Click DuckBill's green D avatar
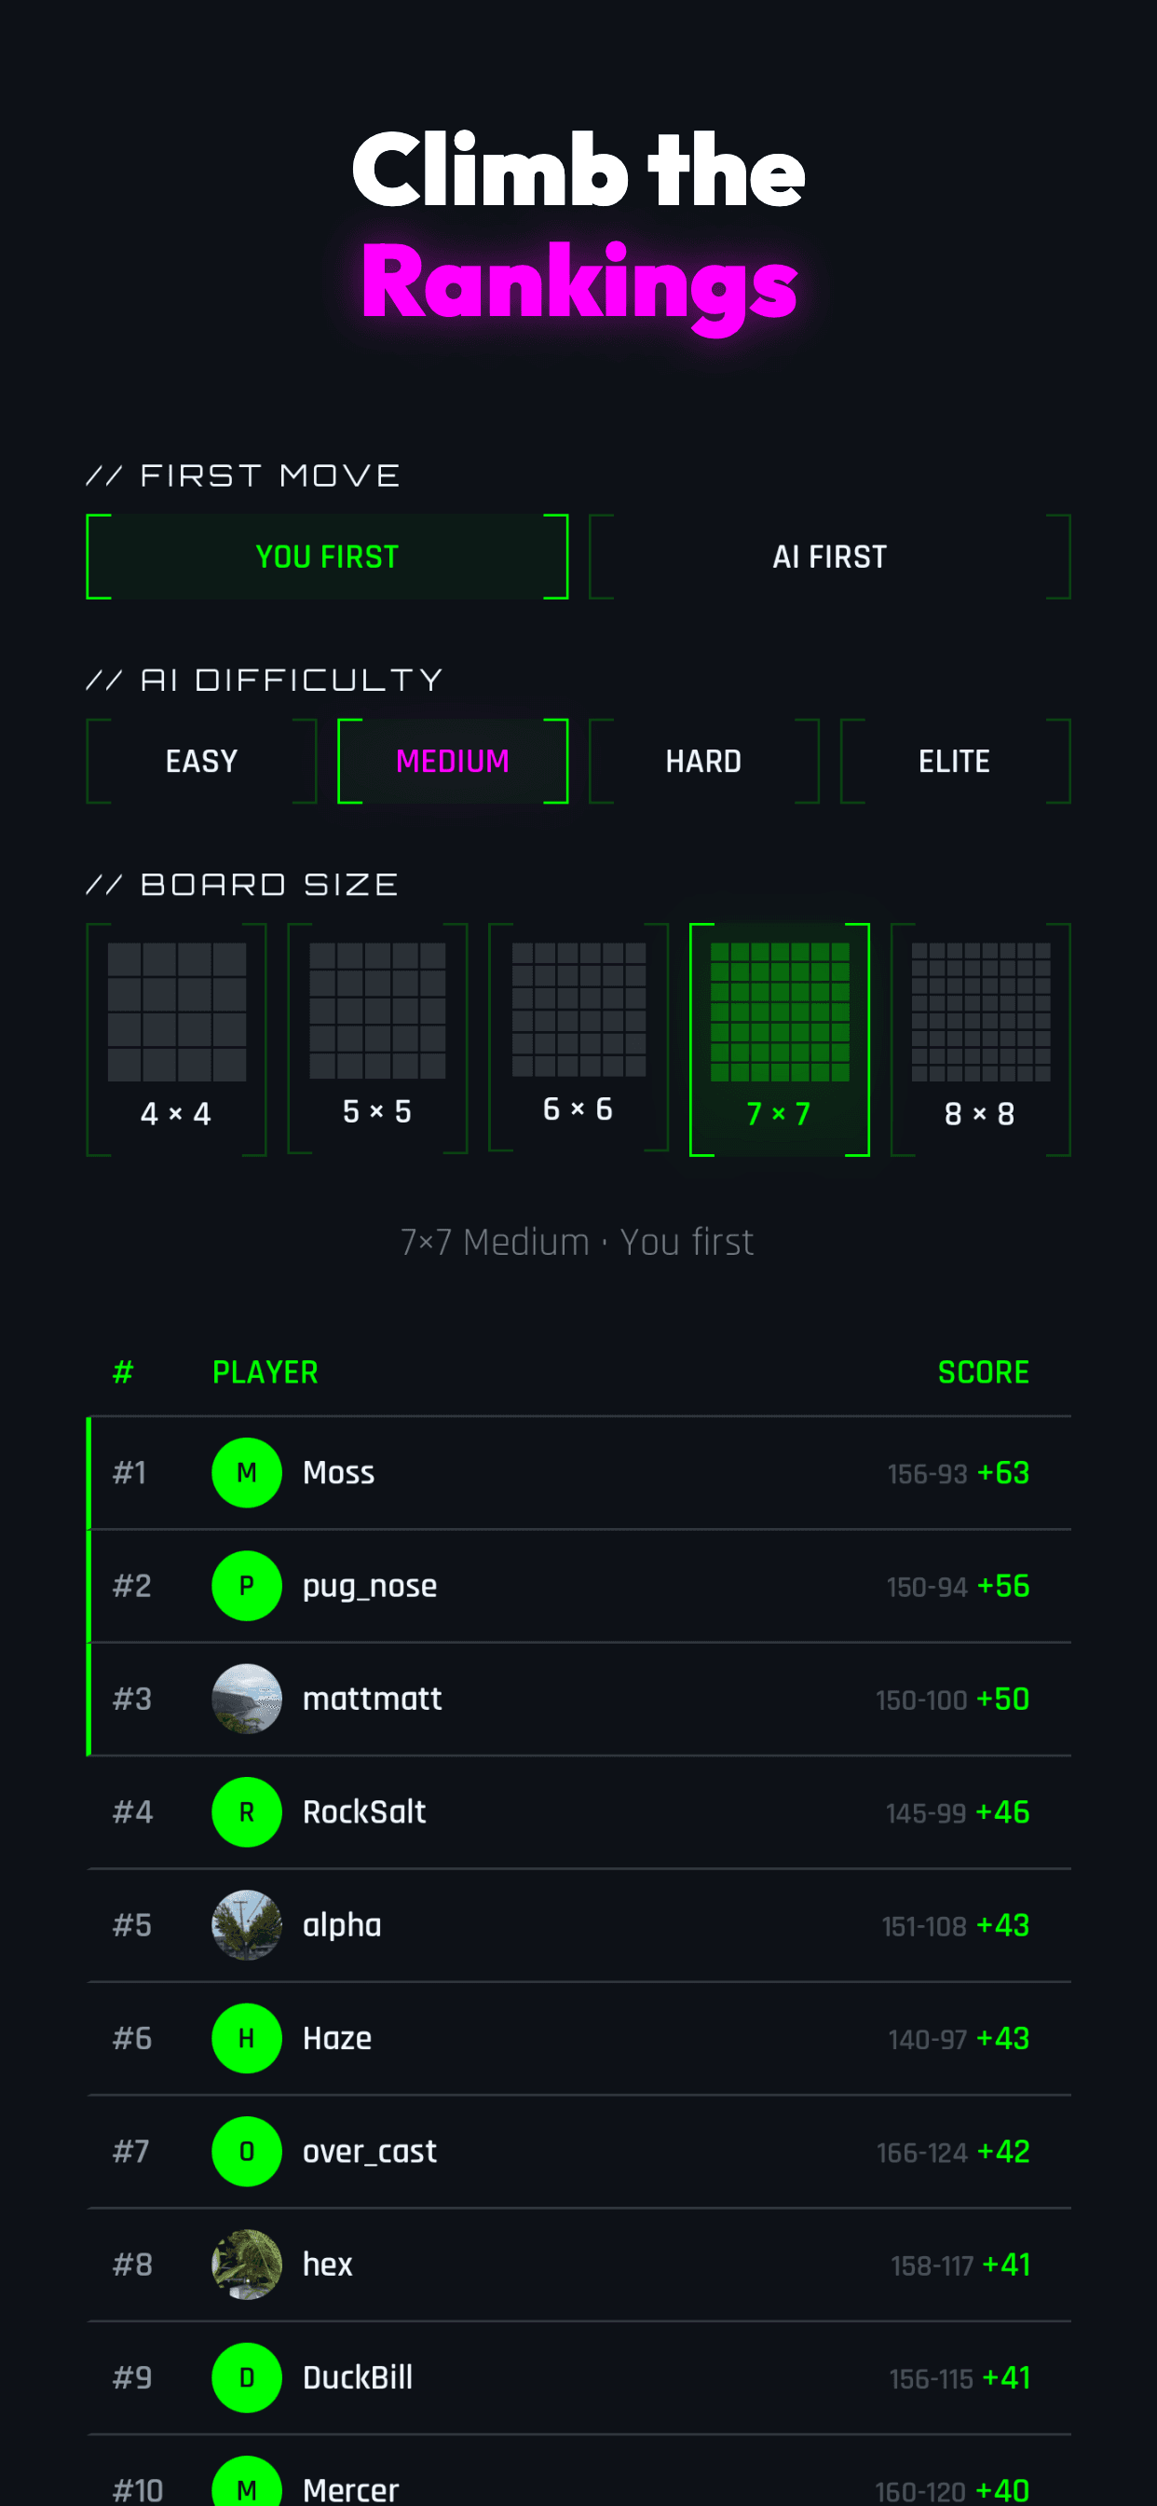1157x2506 pixels. point(247,2376)
